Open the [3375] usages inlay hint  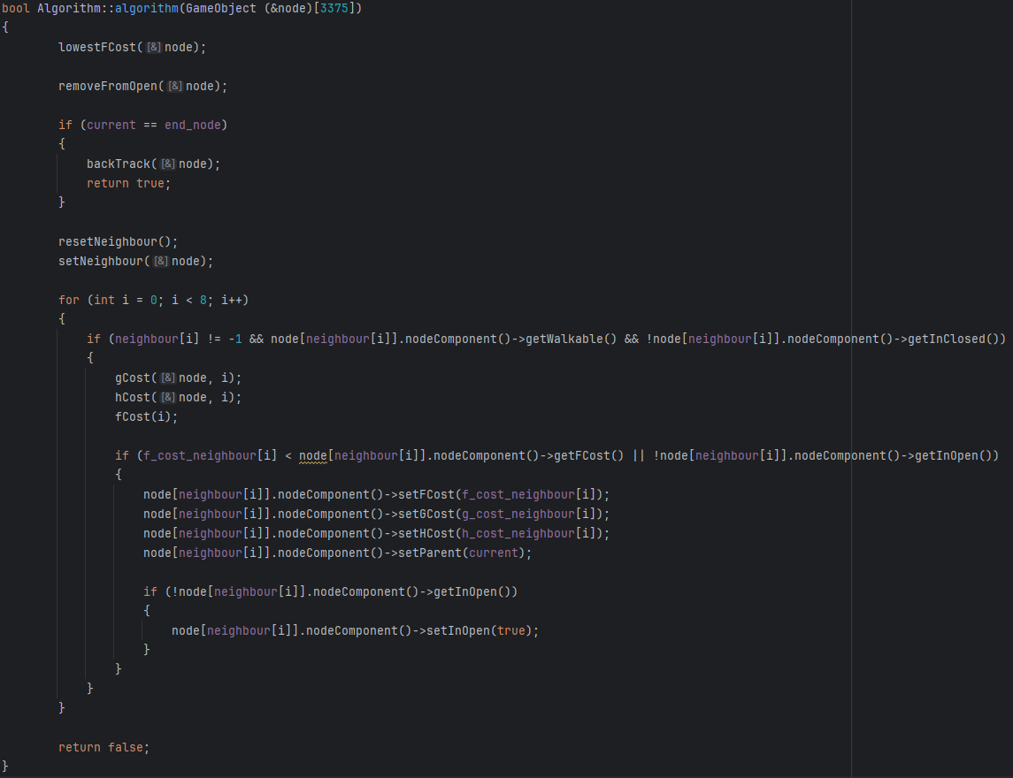coord(334,8)
